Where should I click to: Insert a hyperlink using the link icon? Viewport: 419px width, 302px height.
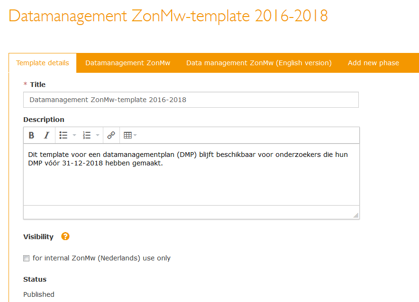[111, 135]
